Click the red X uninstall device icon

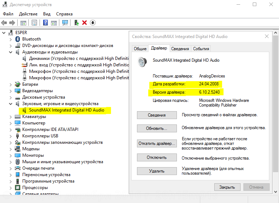(x=84, y=23)
